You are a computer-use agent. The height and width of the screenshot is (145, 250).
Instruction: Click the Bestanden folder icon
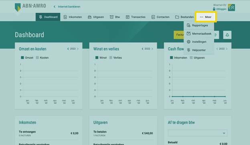(x=177, y=17)
